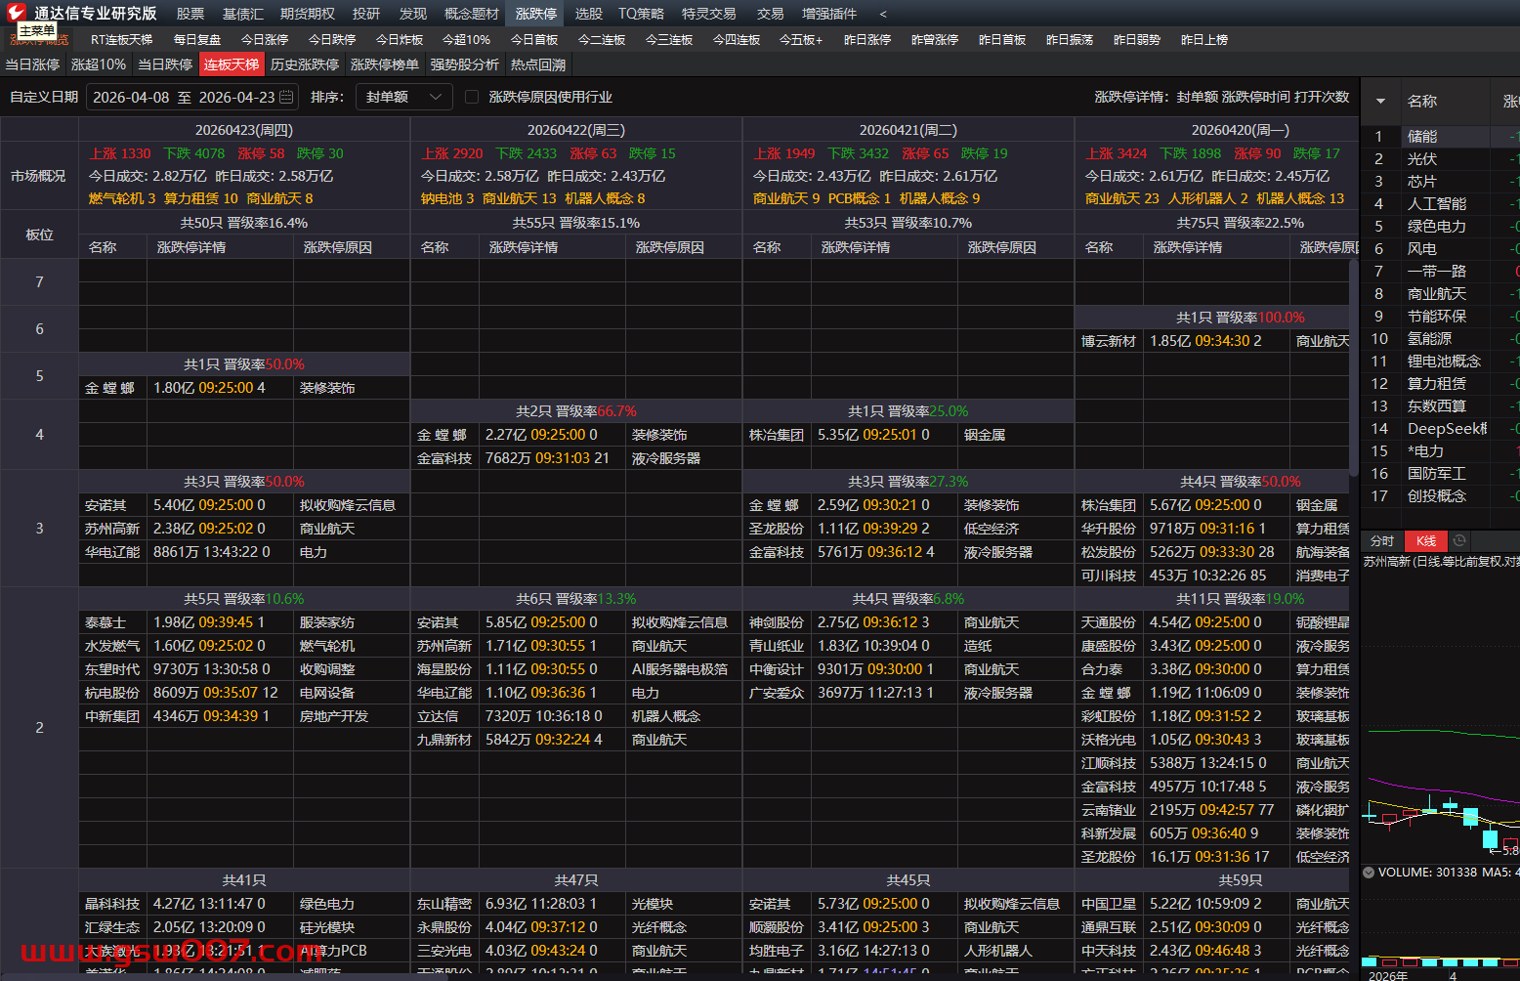Click the custom date range input field
Screen dimensions: 1520x981
184,97
